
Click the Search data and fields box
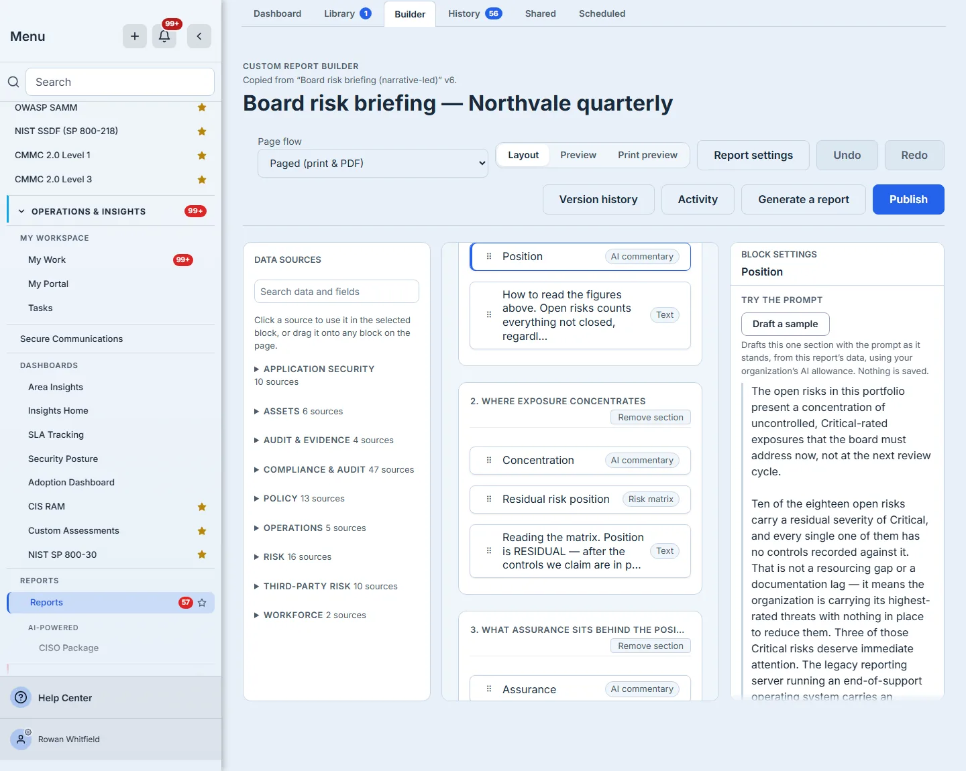(337, 292)
